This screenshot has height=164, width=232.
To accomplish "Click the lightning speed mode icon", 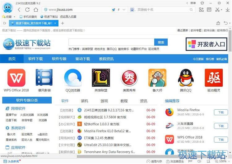I will pos(119,10).
